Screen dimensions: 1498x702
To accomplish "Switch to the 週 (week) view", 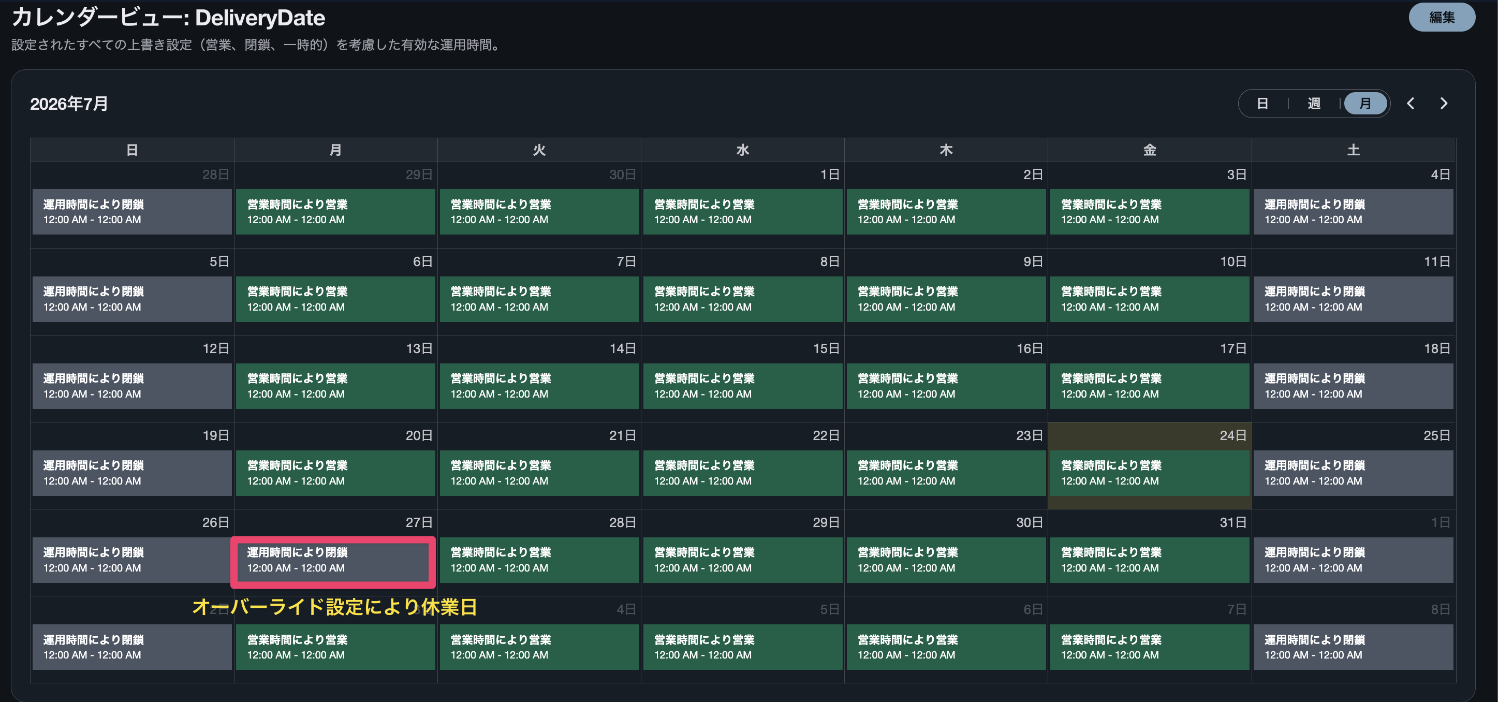I will point(1314,104).
